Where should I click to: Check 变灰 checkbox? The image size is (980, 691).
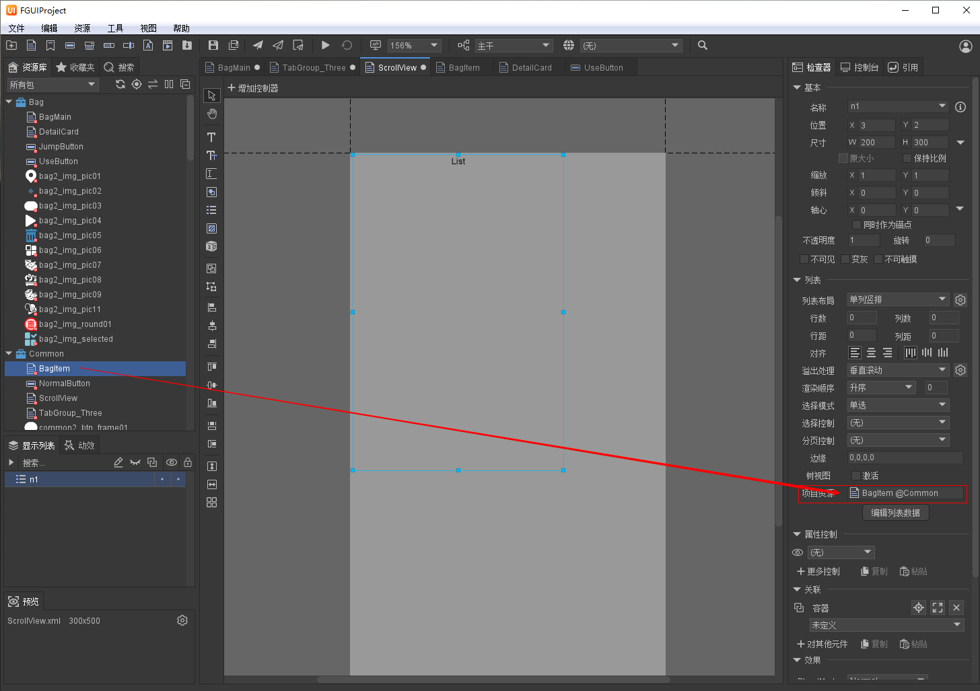pyautogui.click(x=845, y=259)
